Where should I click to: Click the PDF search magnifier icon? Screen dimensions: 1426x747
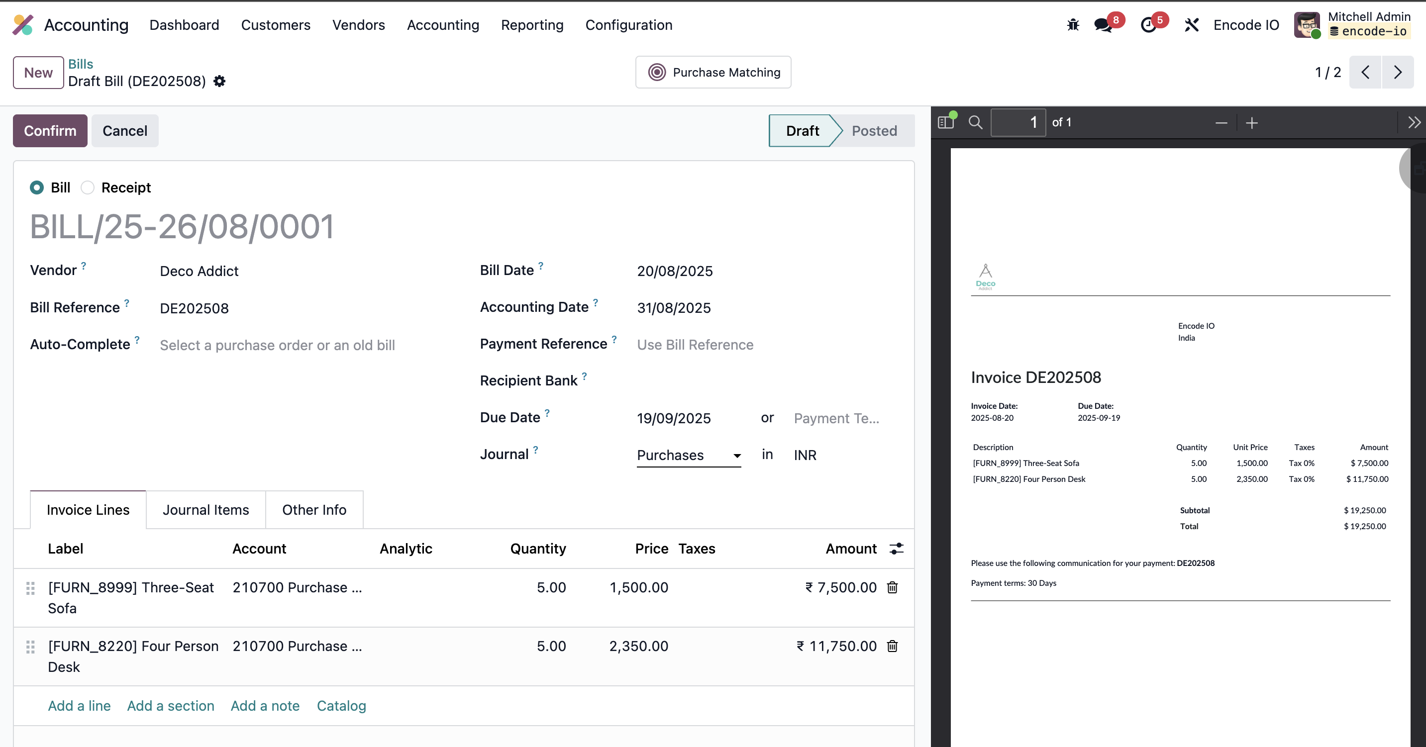(x=975, y=122)
